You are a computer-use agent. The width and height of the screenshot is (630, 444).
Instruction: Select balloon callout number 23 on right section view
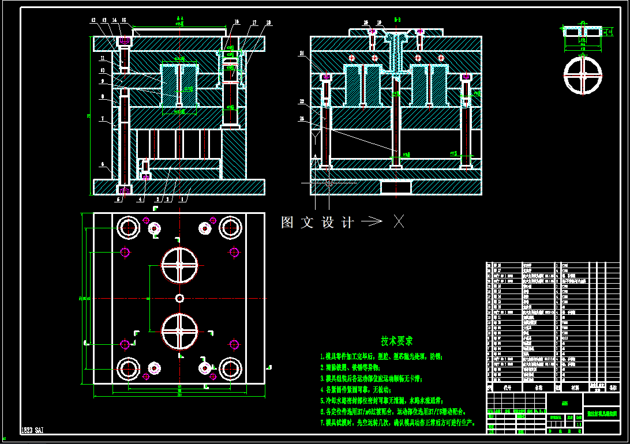click(301, 118)
